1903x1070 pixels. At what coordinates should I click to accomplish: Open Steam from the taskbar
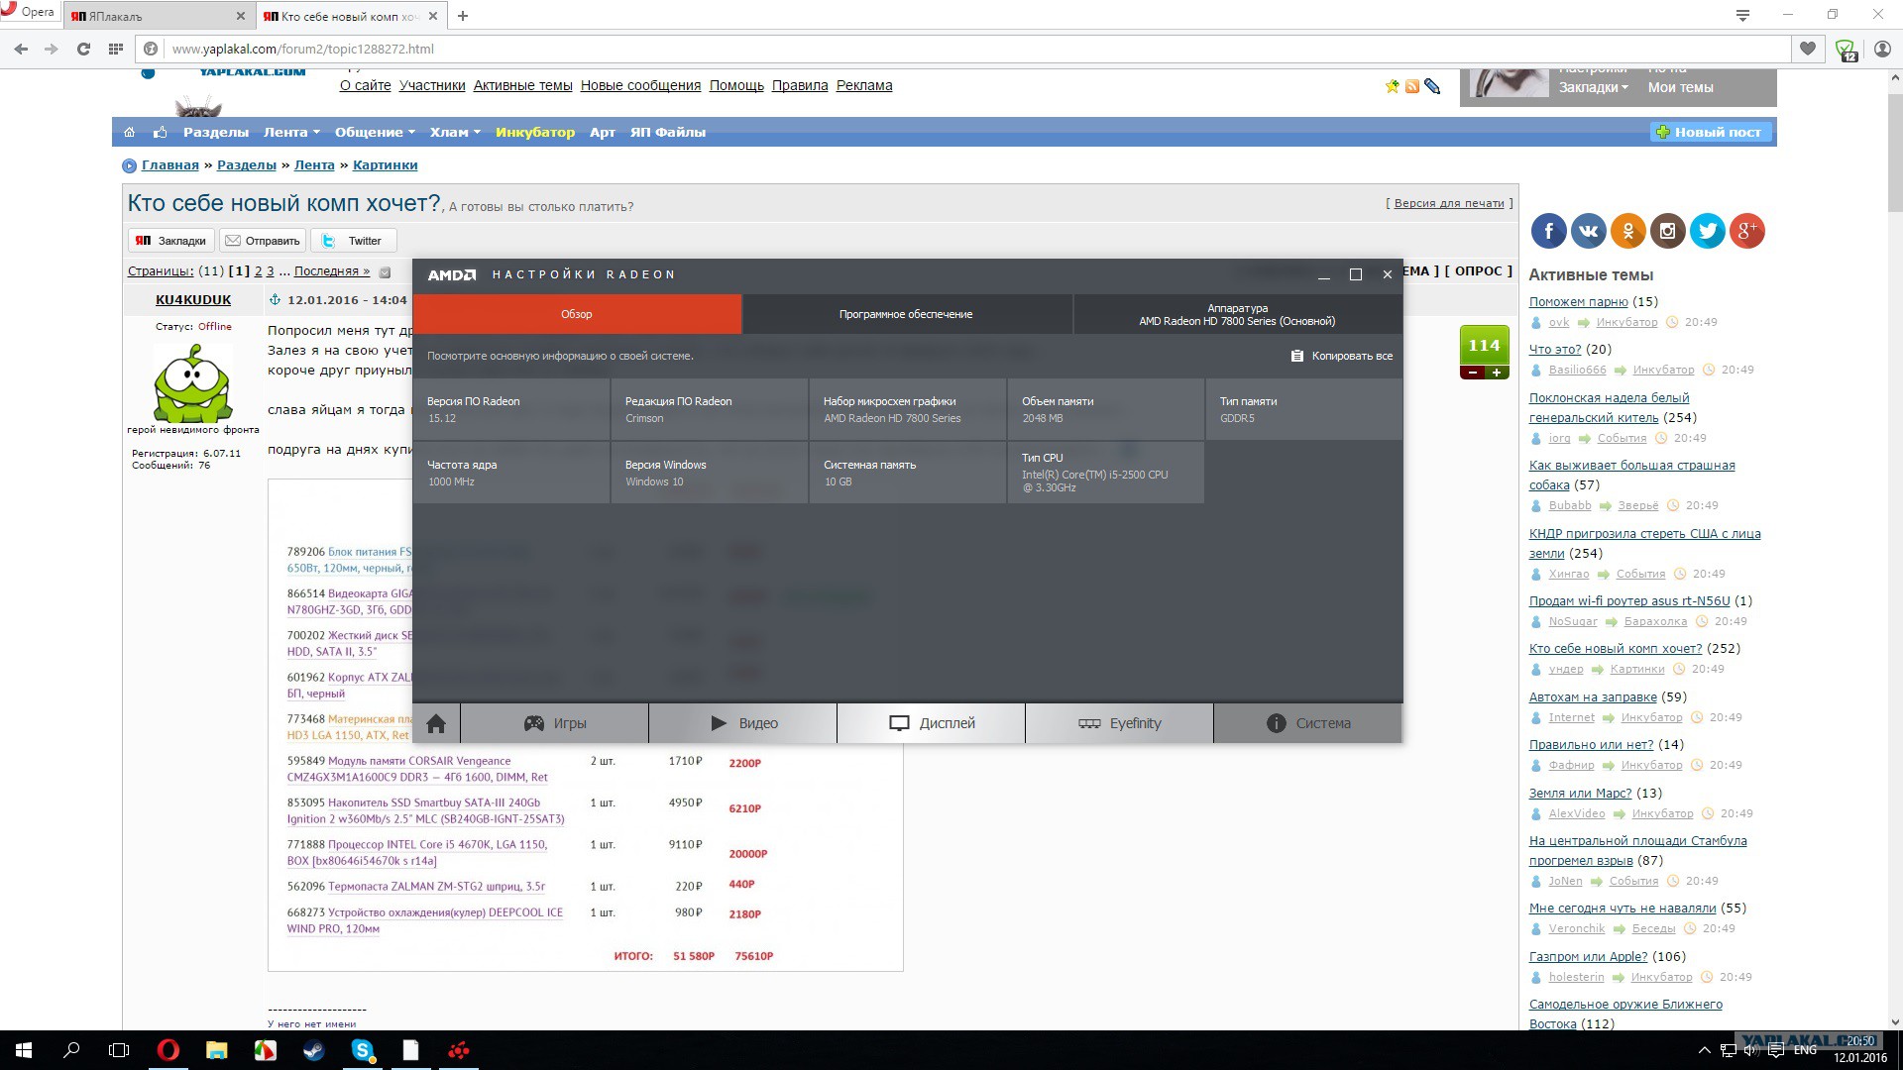(x=313, y=1050)
